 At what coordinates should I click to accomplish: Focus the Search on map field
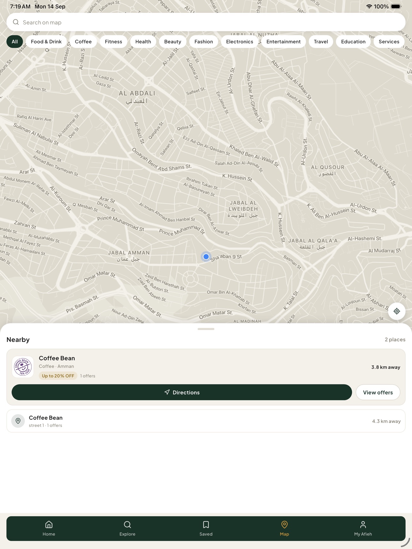pos(206,22)
